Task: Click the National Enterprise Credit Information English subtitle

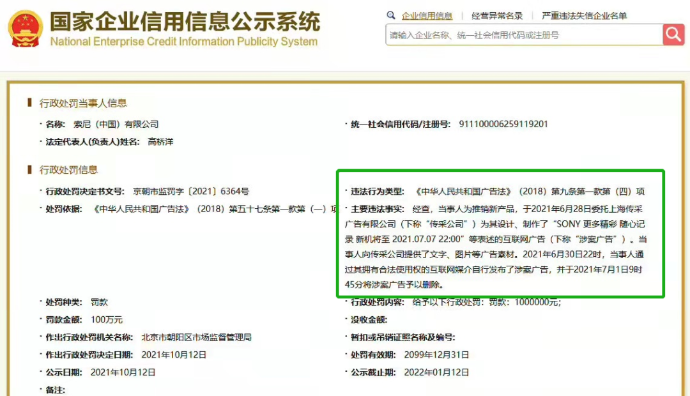Action: (183, 42)
